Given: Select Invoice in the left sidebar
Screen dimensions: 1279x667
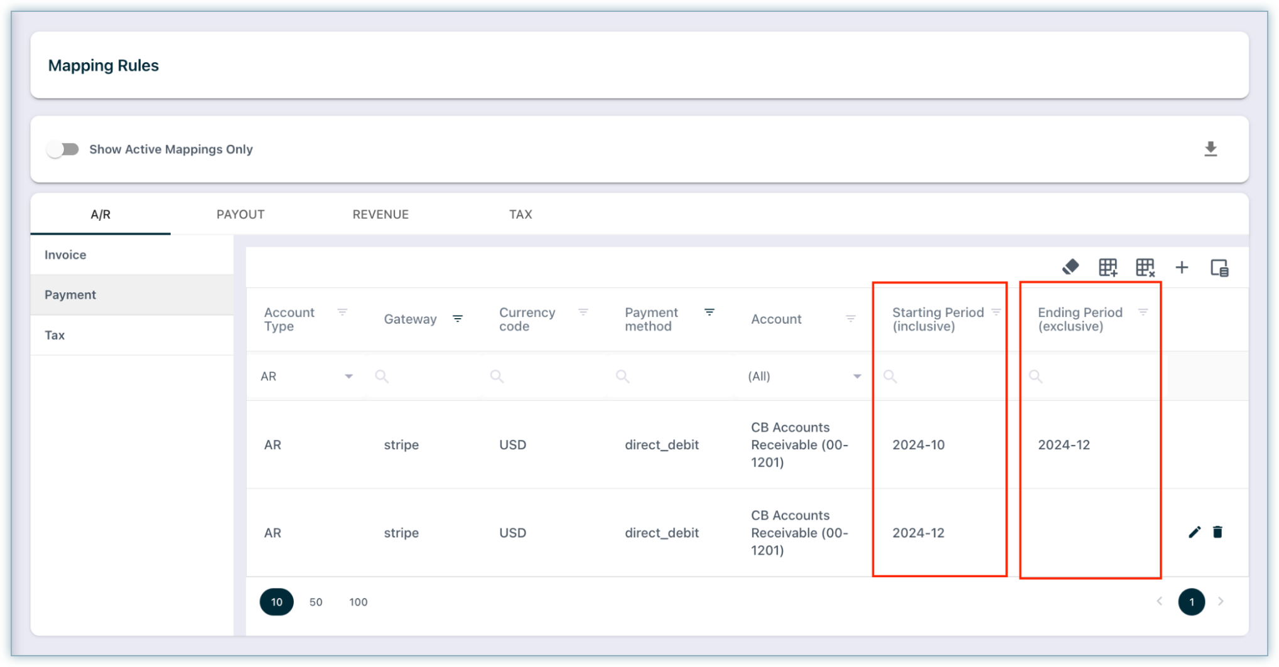Looking at the screenshot, I should 65,255.
